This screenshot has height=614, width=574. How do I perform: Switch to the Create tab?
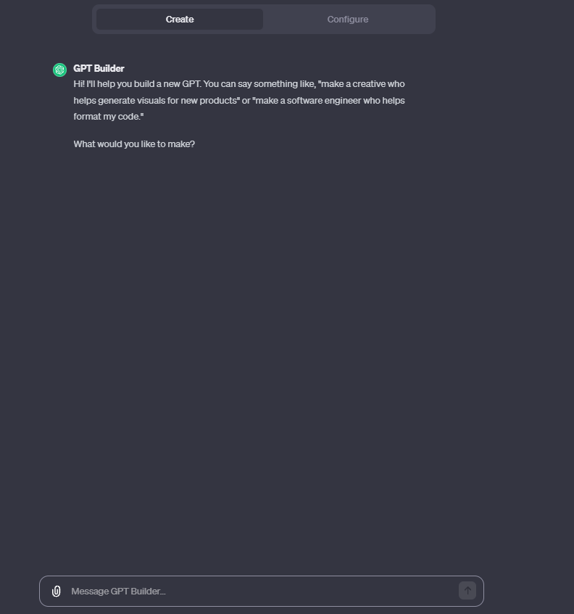180,20
